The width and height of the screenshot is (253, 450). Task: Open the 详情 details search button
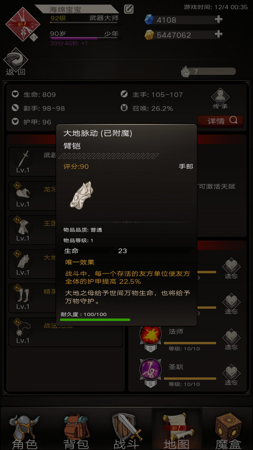[220, 121]
